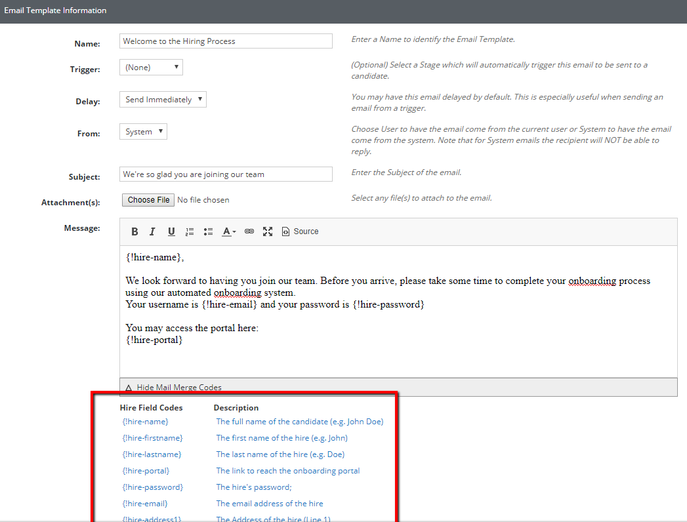Open the Delay dropdown set to Send Immediately
This screenshot has width=687, height=522.
tap(163, 99)
